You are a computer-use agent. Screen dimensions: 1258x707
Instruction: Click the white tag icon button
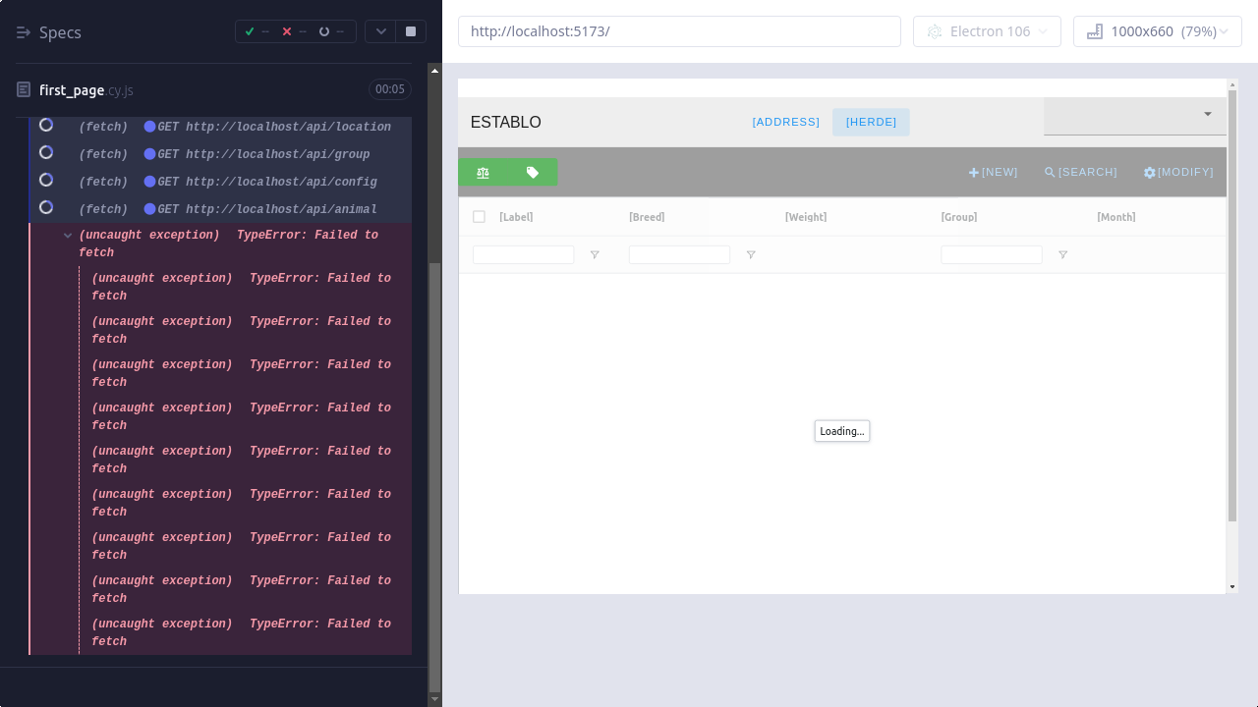pos(533,173)
